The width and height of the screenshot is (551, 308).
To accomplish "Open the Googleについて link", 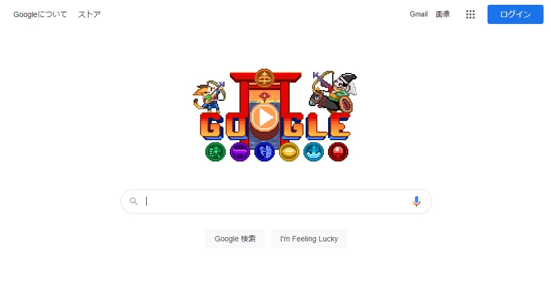I will (x=40, y=14).
